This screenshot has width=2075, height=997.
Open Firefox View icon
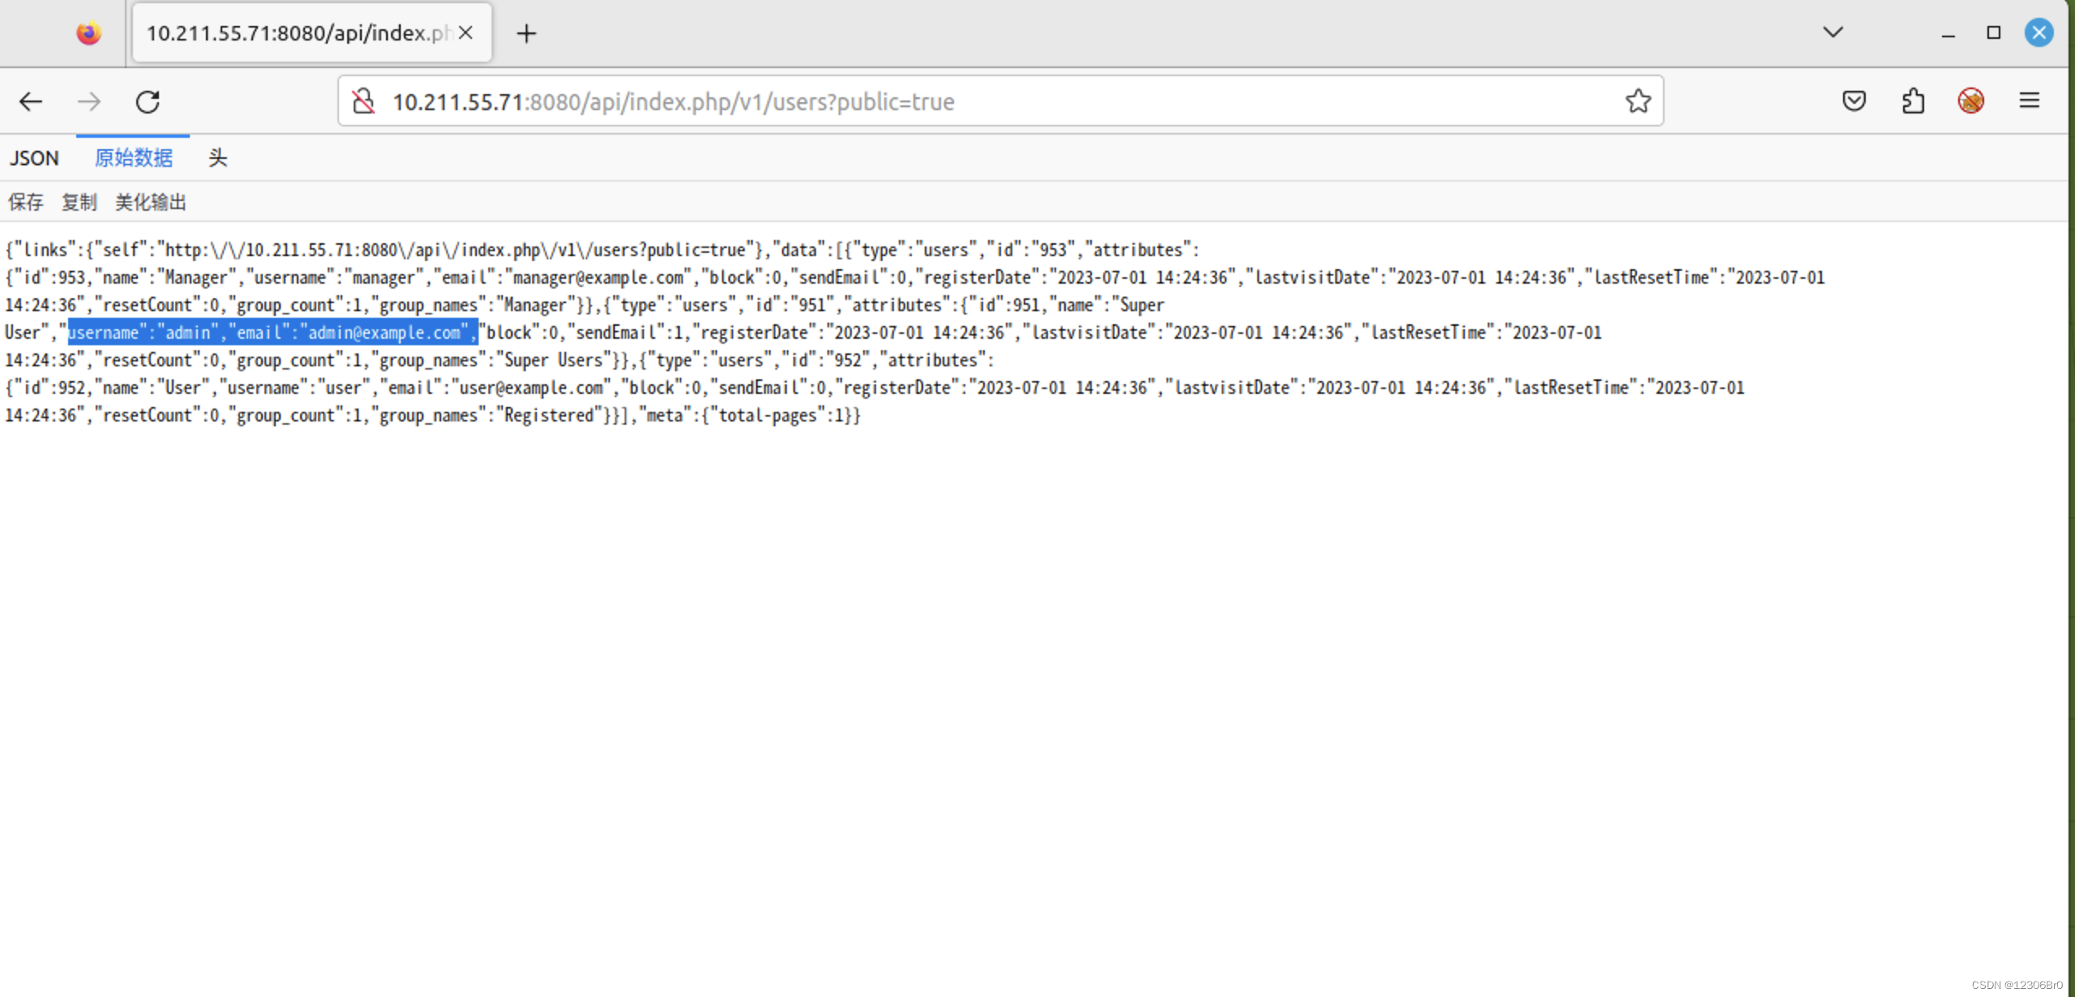coord(89,33)
